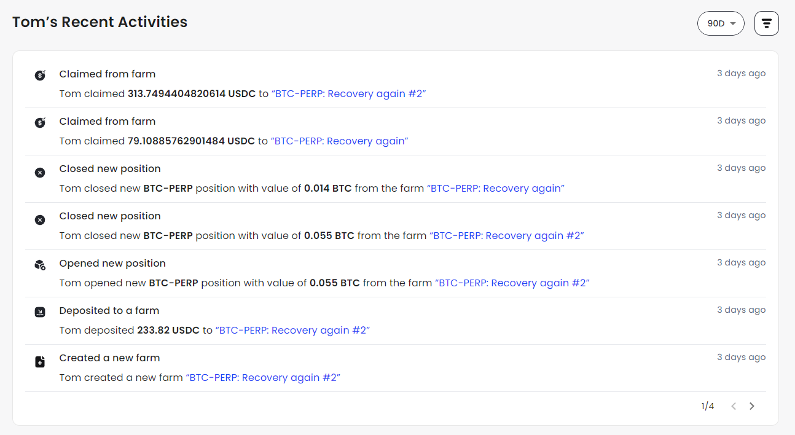Open the 90D time range dropdown
Image resolution: width=795 pixels, height=435 pixels.
pos(721,23)
